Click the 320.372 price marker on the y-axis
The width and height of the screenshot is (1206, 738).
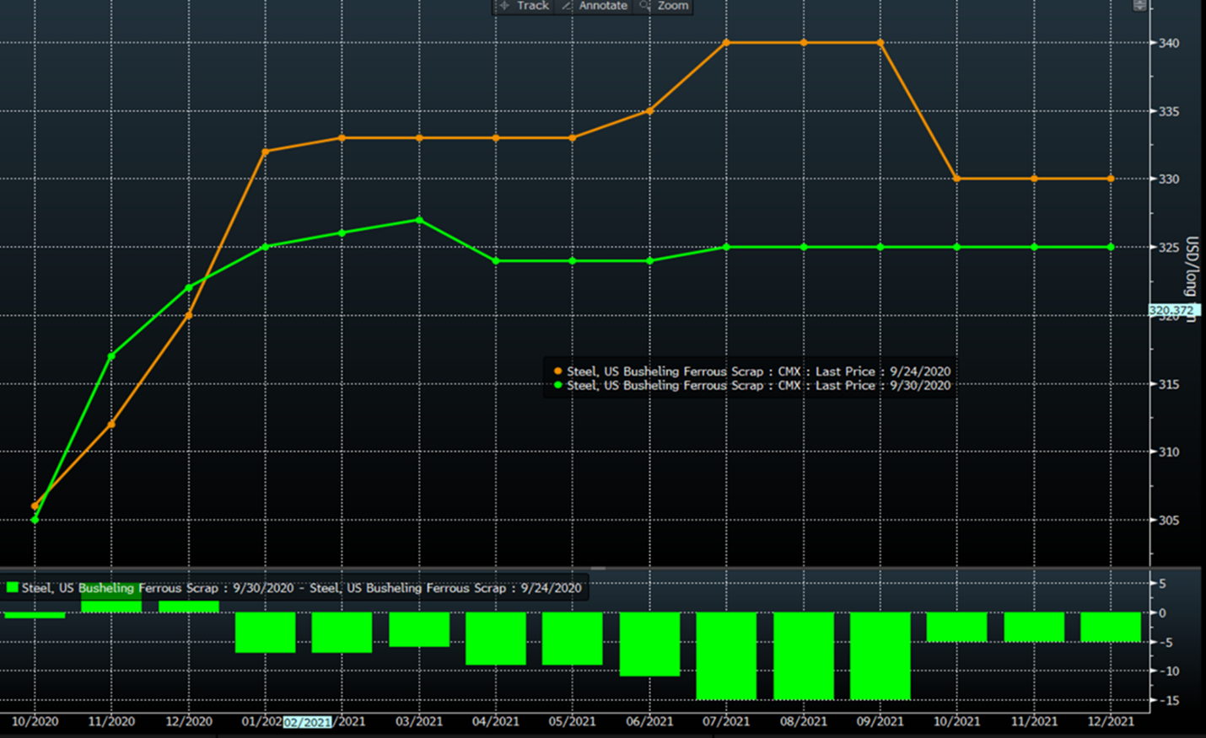tap(1172, 311)
